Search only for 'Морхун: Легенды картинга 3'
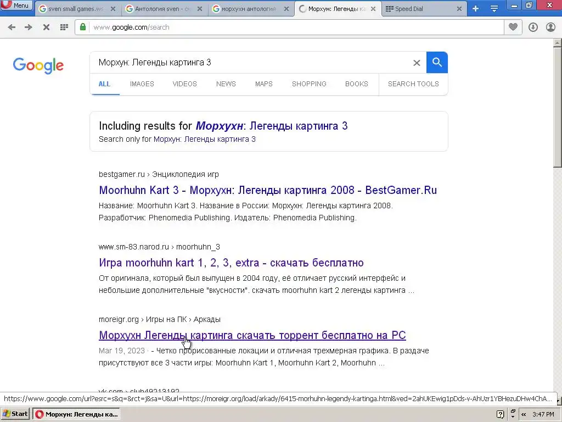This screenshot has width=562, height=422. pos(204,139)
